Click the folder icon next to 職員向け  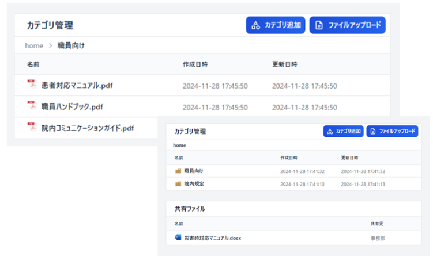[178, 171]
